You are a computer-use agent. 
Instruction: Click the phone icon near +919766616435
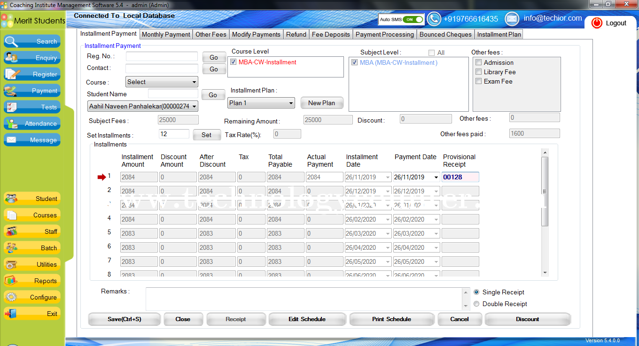tap(434, 19)
